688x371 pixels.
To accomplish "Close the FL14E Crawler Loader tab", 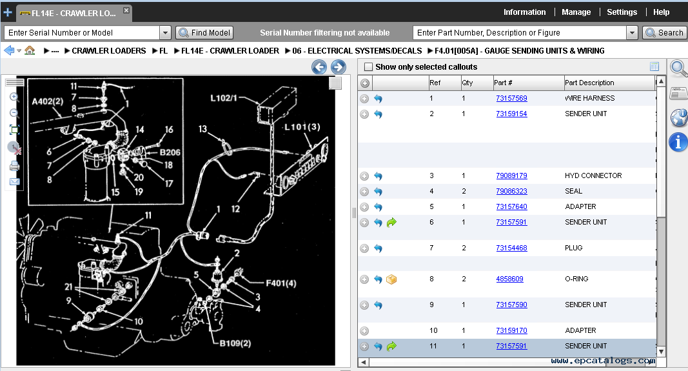I will pos(126,11).
